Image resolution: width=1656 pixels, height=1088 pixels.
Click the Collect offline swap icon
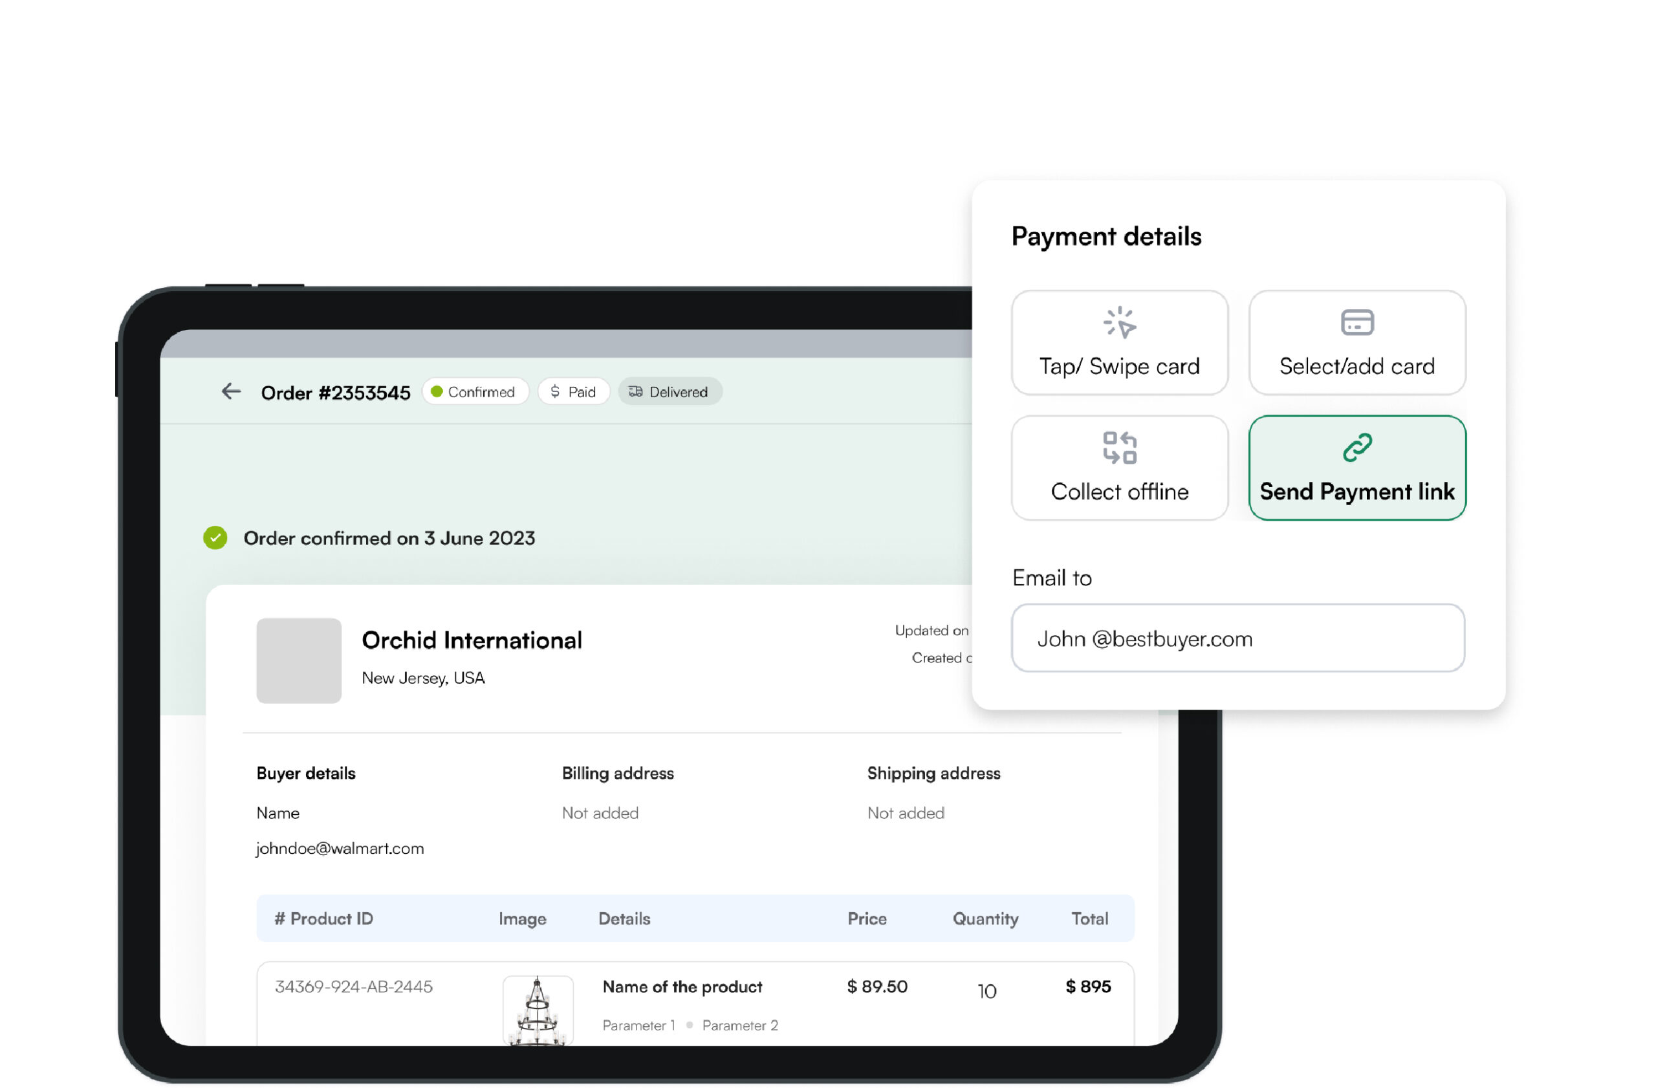1119,448
